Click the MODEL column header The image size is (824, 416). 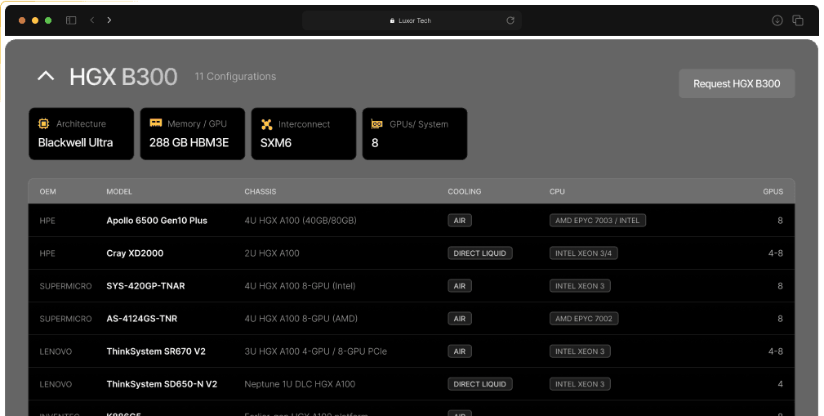pyautogui.click(x=119, y=191)
